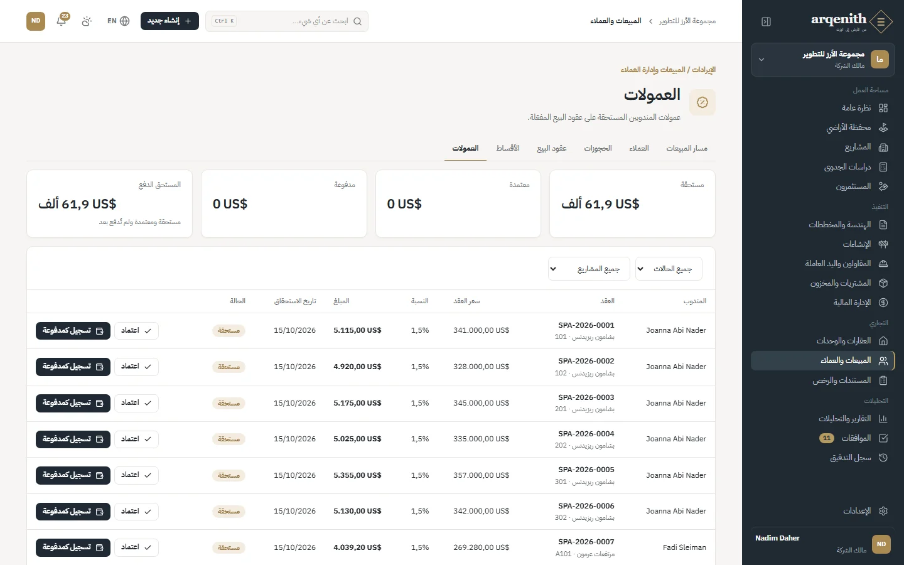Image resolution: width=904 pixels, height=565 pixels.
Task: Open the جميع الحالات status filter dropdown
Action: tap(669, 269)
